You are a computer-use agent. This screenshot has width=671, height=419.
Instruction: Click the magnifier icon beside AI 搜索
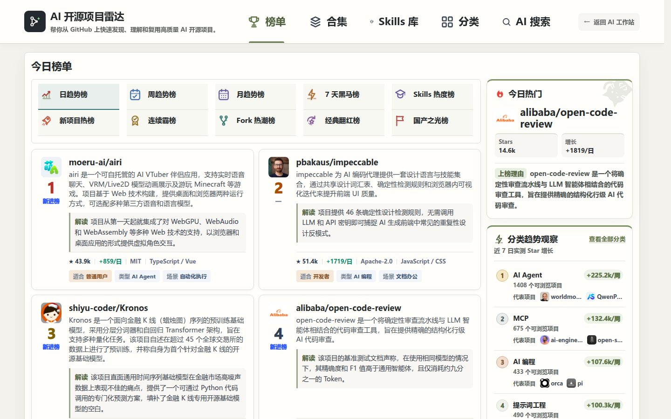(x=507, y=22)
